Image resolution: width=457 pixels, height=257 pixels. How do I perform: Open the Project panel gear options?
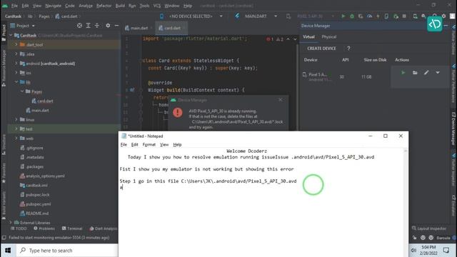coord(108,26)
